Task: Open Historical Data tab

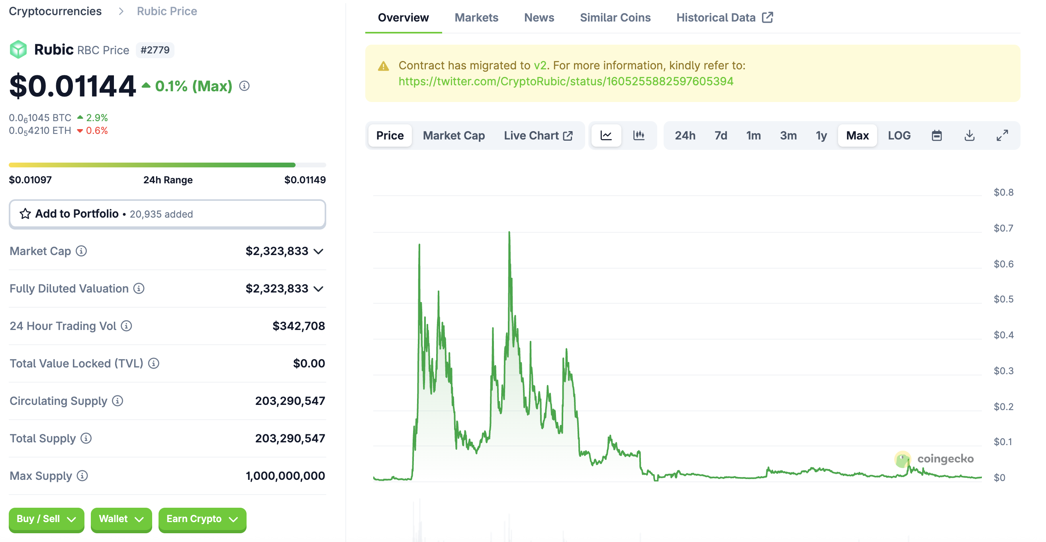Action: [725, 18]
